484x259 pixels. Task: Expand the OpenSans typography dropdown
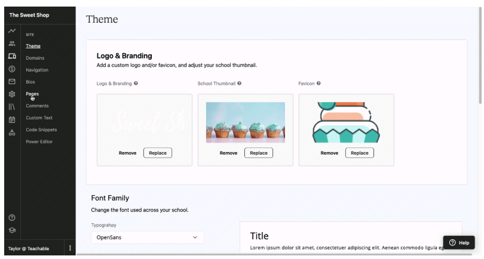[x=148, y=238]
